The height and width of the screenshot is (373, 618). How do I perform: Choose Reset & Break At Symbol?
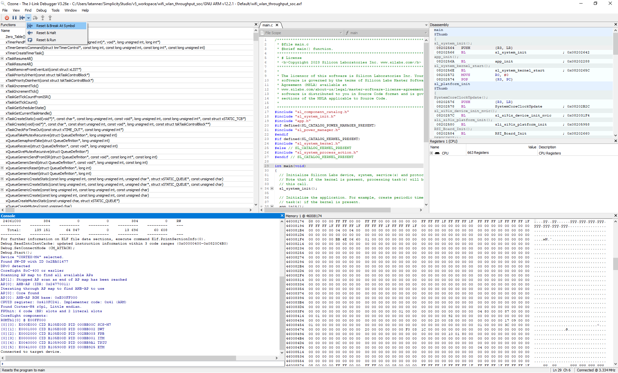pyautogui.click(x=55, y=26)
